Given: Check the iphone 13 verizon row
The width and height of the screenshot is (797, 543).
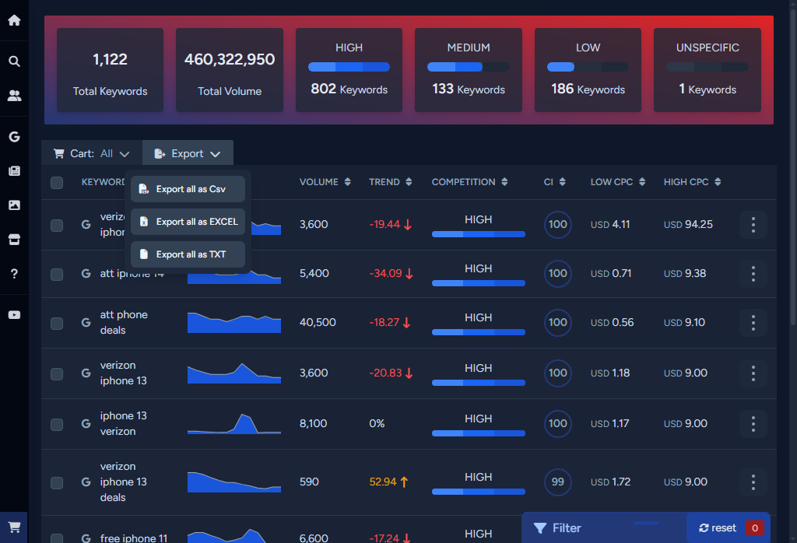Looking at the screenshot, I should coord(57,425).
